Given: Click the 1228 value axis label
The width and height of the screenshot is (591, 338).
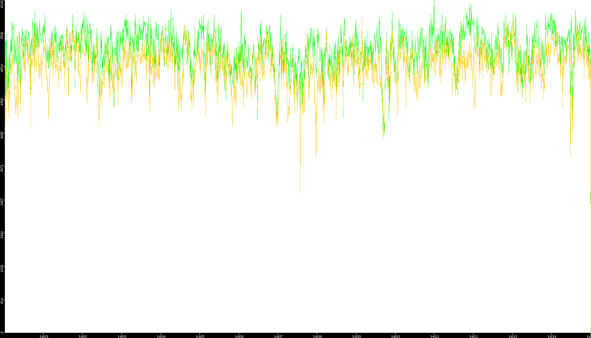Looking at the screenshot, I should coord(2,268).
